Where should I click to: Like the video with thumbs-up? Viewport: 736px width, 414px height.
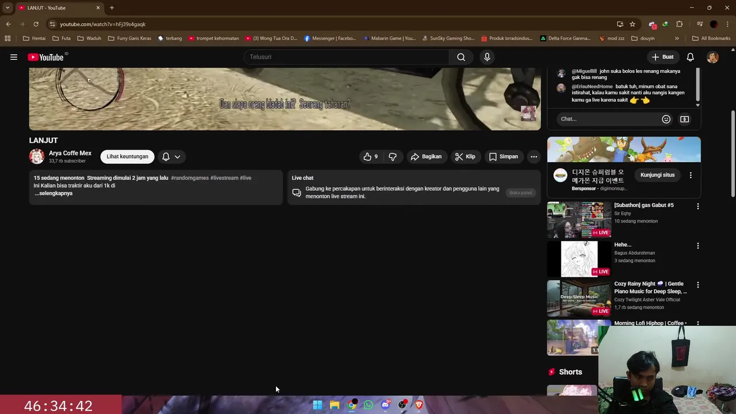point(371,156)
